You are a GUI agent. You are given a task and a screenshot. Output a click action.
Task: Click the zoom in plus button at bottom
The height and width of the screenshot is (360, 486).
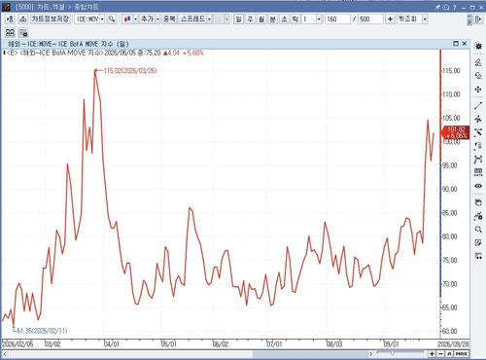click(432, 353)
